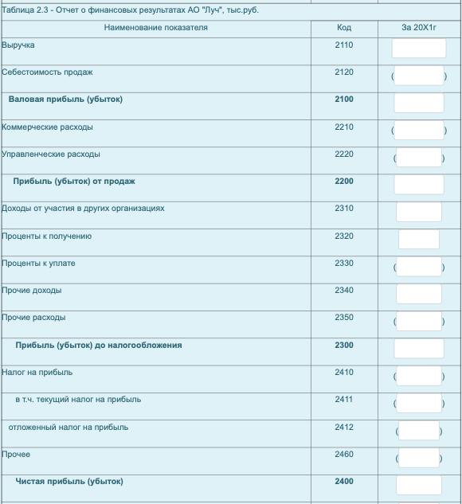Select the Себестоимость продаж 2120 field
This screenshot has width=462, height=504.
pyautogui.click(x=419, y=76)
